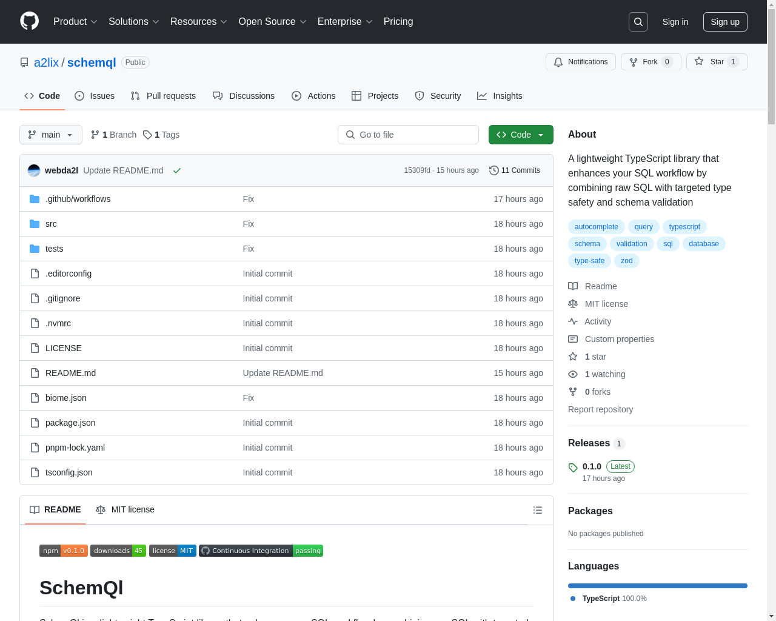Focus the Go to file field
The height and width of the screenshot is (621, 776).
pos(408,135)
